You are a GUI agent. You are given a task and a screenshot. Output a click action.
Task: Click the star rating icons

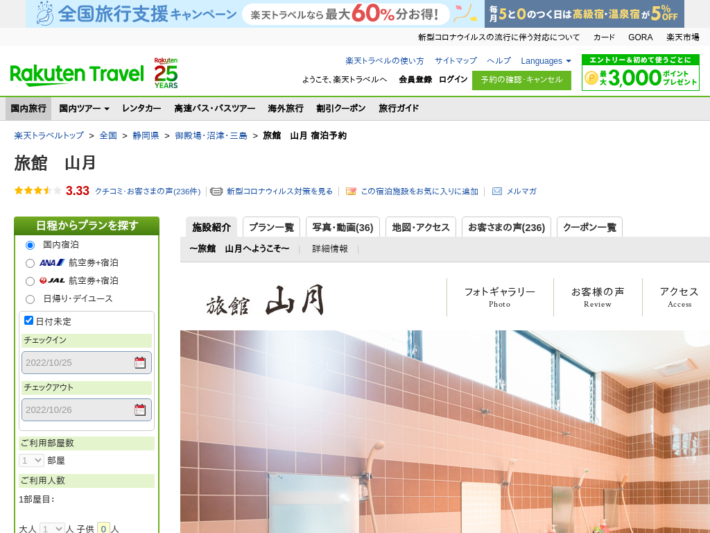point(38,190)
